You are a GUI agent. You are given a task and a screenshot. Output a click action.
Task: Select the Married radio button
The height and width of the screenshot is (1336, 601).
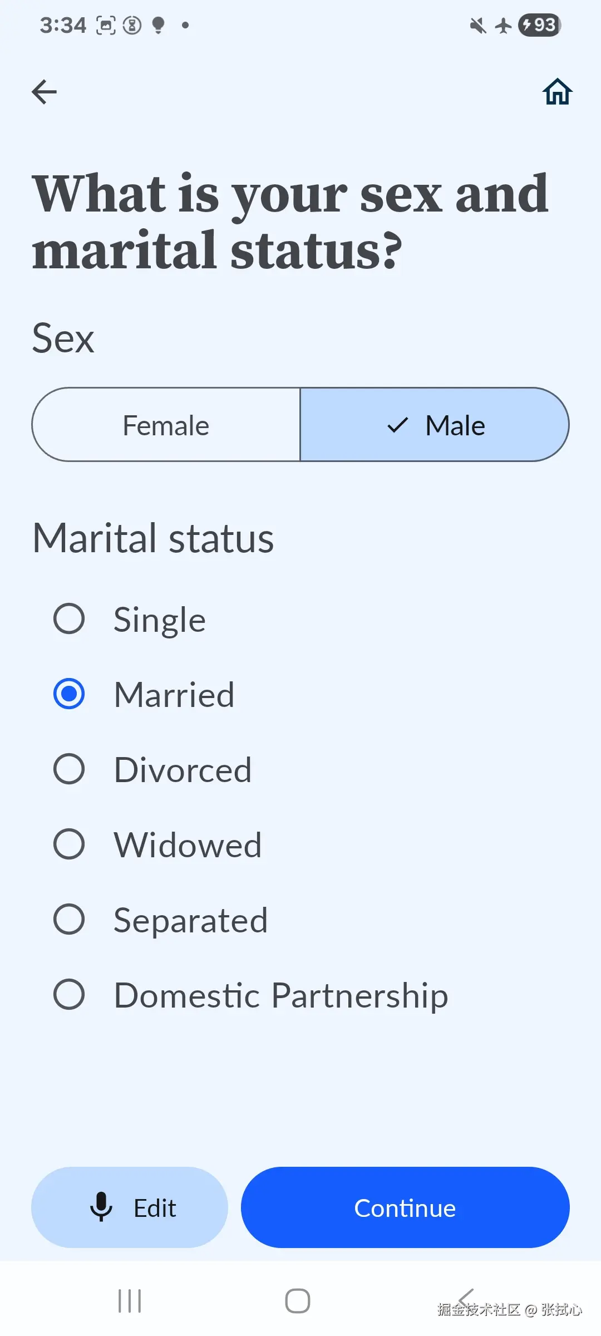69,694
